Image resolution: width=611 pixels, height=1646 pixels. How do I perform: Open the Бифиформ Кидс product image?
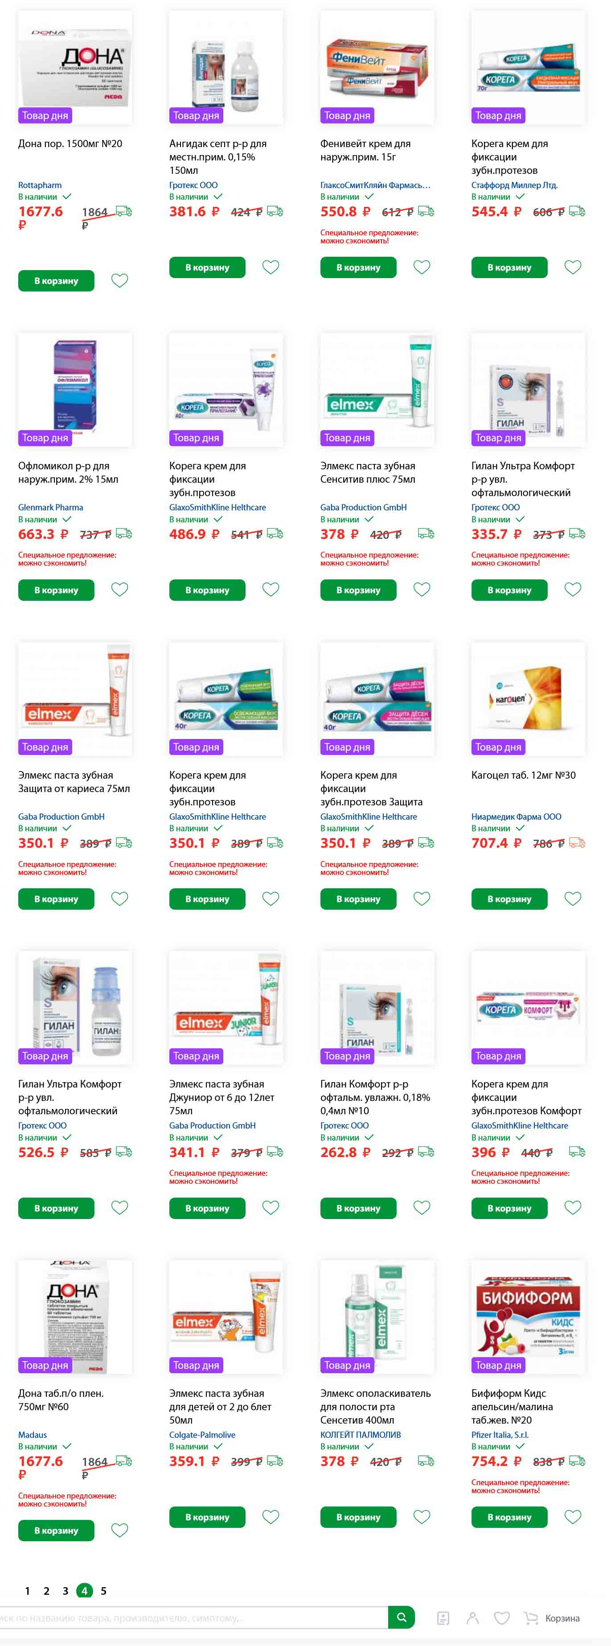coord(528,1317)
